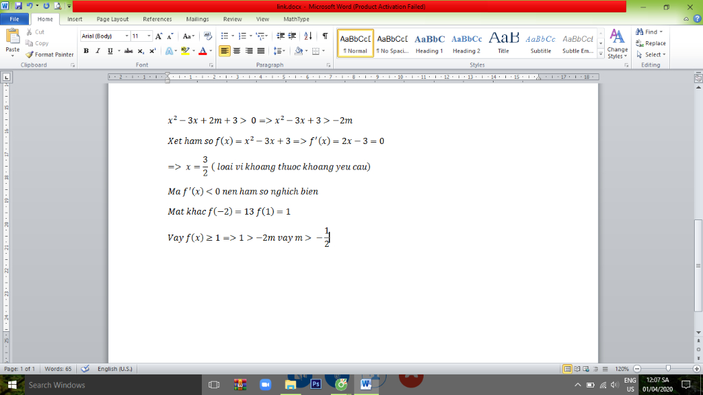
Task: Open the font size dropdown
Action: click(149, 36)
